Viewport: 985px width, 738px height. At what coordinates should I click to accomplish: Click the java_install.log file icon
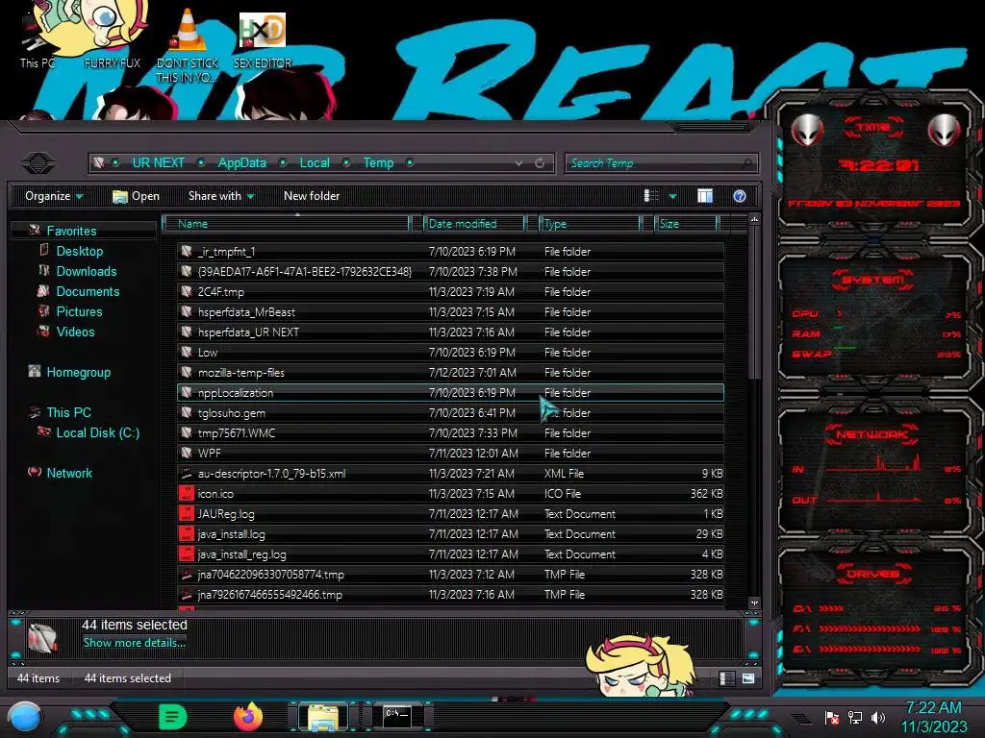[x=187, y=533]
